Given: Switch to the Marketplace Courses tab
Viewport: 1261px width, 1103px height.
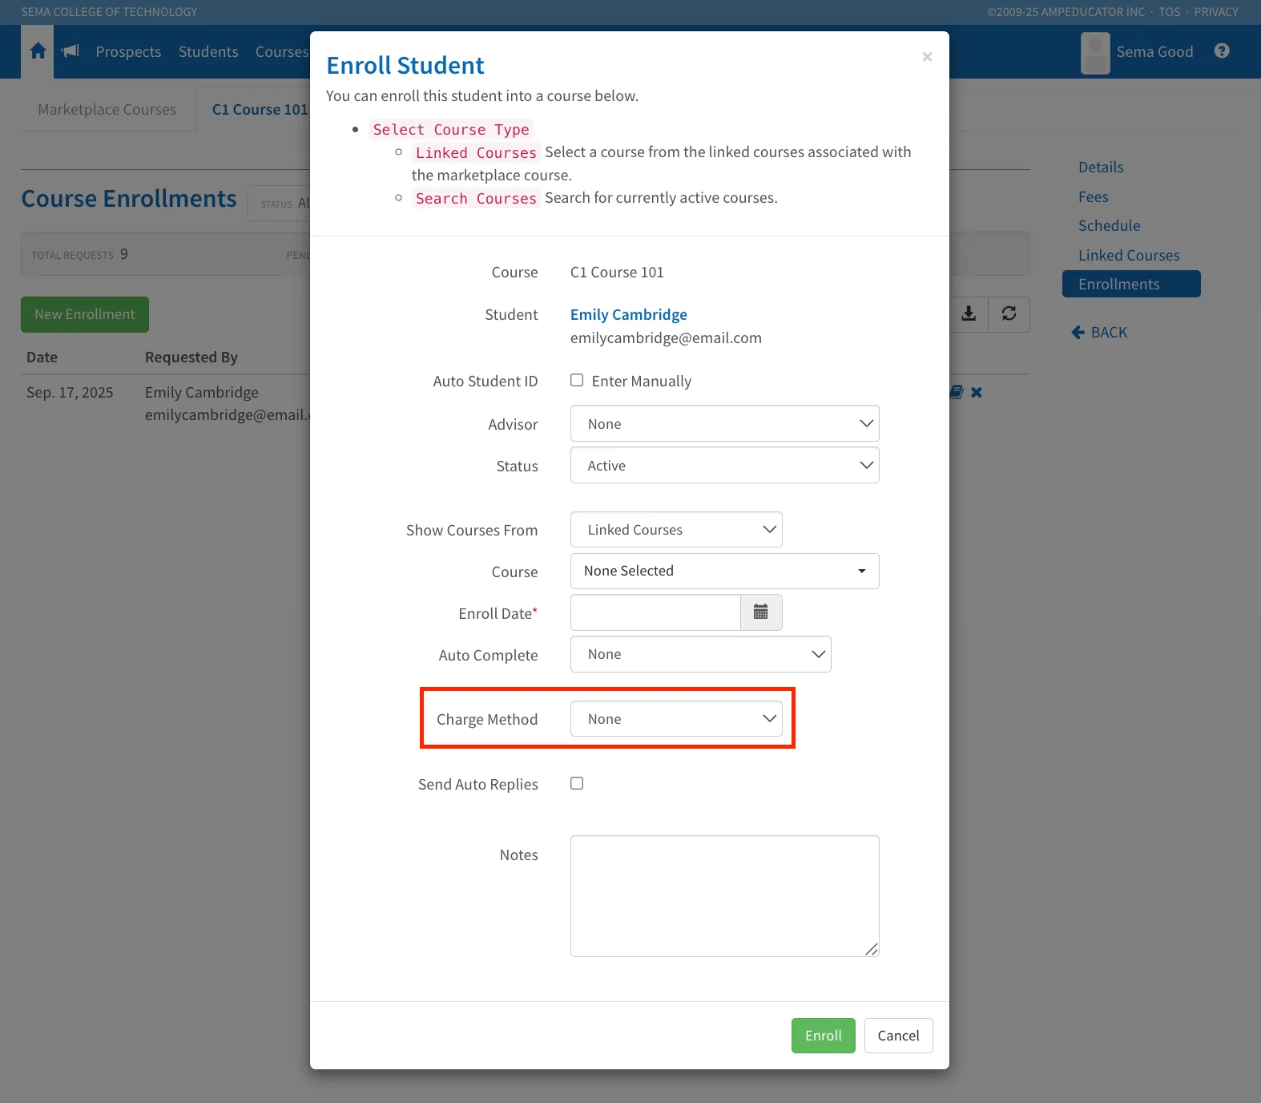Looking at the screenshot, I should point(107,109).
